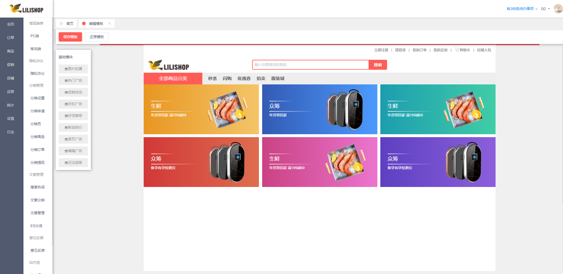Click the shopping cart icon in the preview header

coord(457,50)
